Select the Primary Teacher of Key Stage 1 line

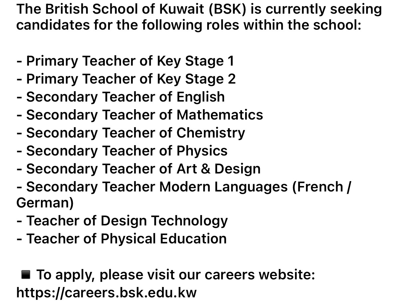click(125, 61)
